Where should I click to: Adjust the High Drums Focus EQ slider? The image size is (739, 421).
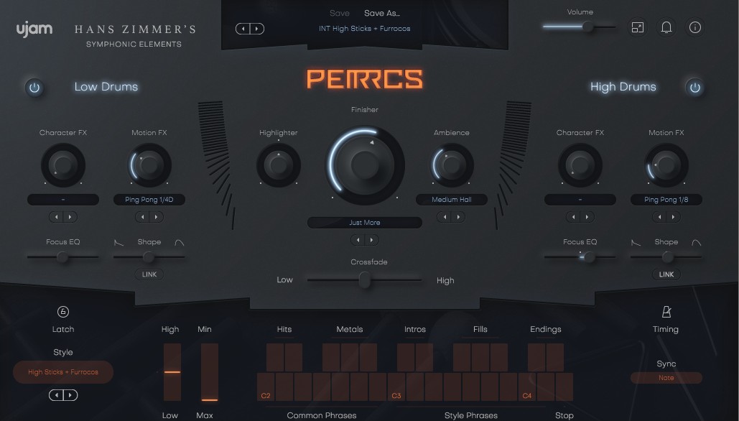580,257
